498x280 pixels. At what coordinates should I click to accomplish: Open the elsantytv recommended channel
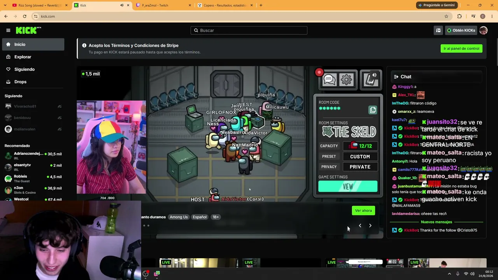33,167
